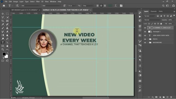Left align the text
This screenshot has height=99, width=176.
tap(98, 5)
